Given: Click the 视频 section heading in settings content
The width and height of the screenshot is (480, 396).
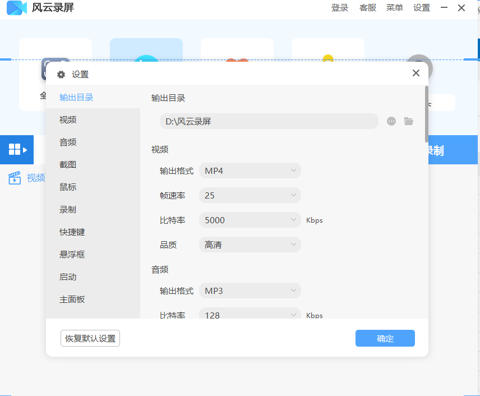Looking at the screenshot, I should (160, 149).
